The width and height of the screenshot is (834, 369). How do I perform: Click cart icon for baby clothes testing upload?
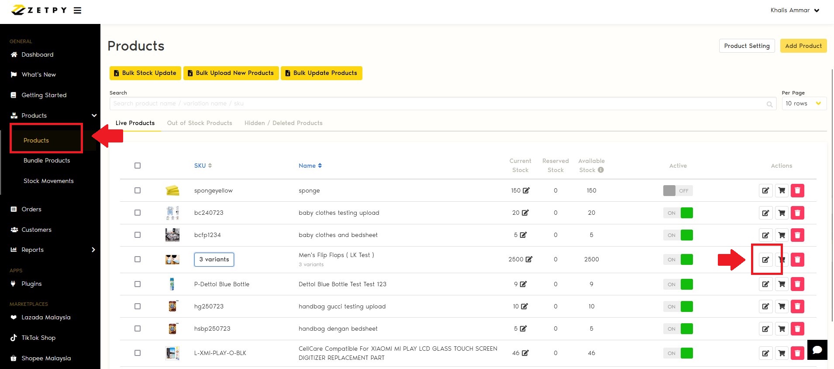click(x=782, y=213)
